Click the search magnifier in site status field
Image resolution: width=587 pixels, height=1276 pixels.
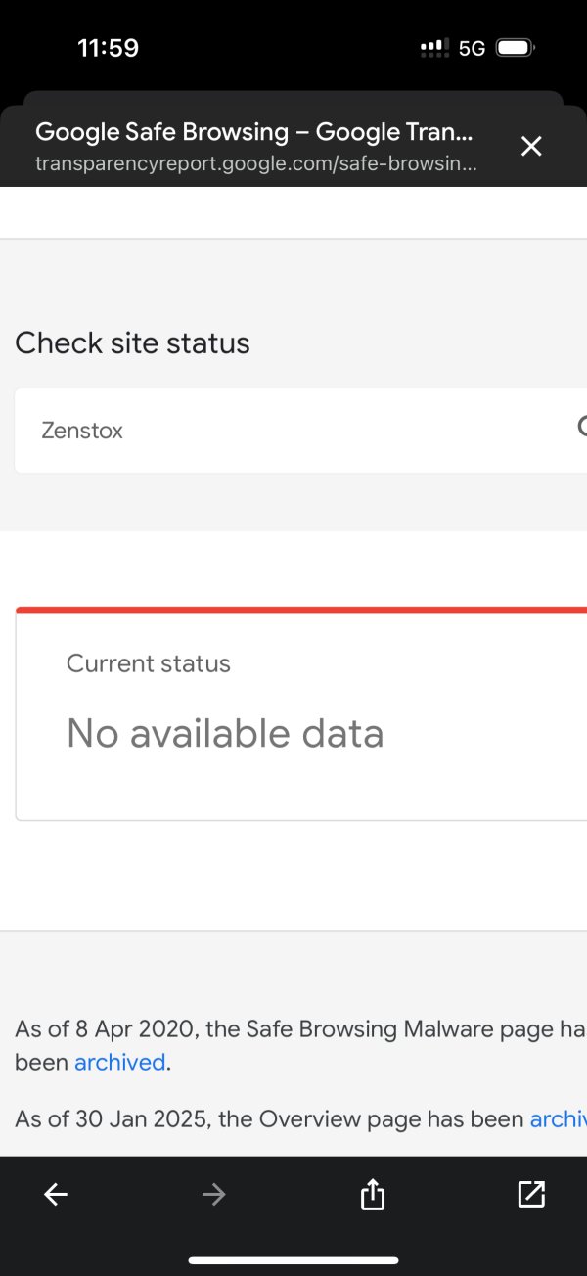(581, 427)
